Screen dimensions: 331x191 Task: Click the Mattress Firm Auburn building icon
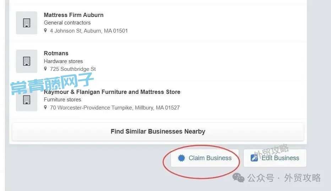click(27, 23)
